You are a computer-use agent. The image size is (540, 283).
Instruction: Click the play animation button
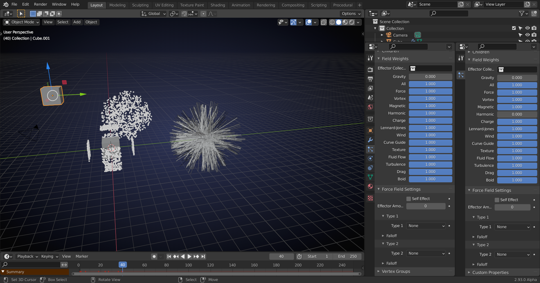pos(189,256)
